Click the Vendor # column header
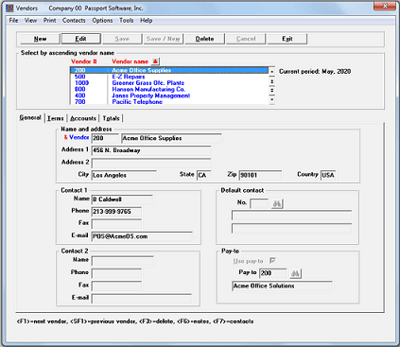Screen dimensions: 400x347 [84, 61]
